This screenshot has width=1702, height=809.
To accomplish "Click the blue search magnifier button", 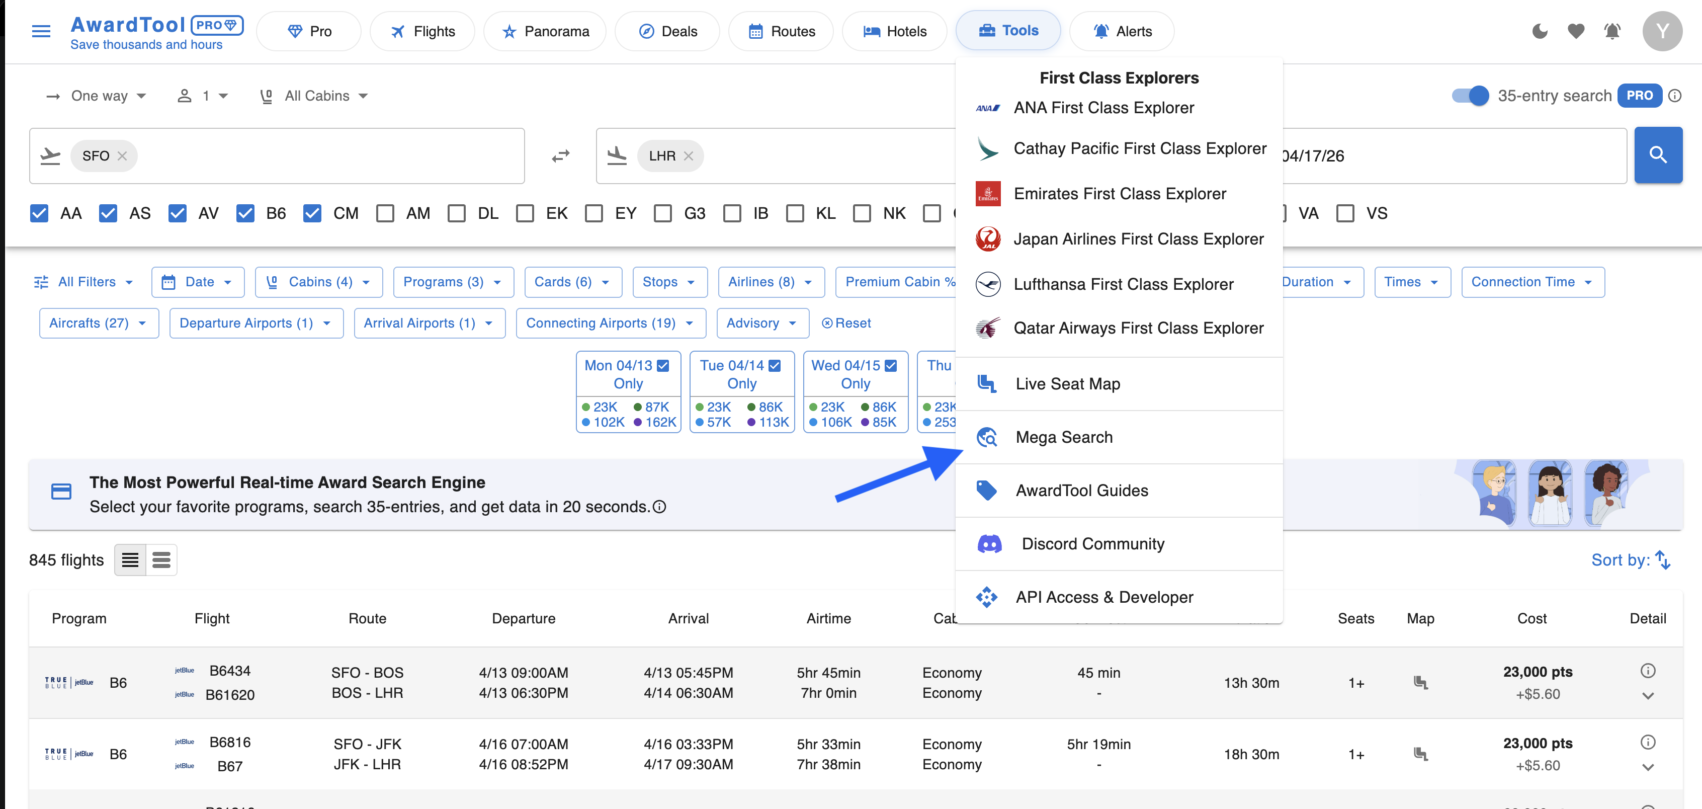I will pyautogui.click(x=1658, y=154).
